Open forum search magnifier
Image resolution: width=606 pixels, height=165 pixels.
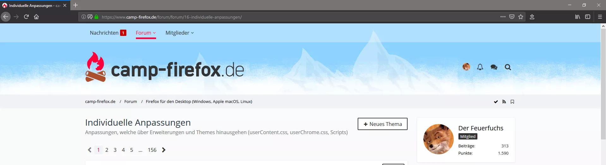[508, 67]
